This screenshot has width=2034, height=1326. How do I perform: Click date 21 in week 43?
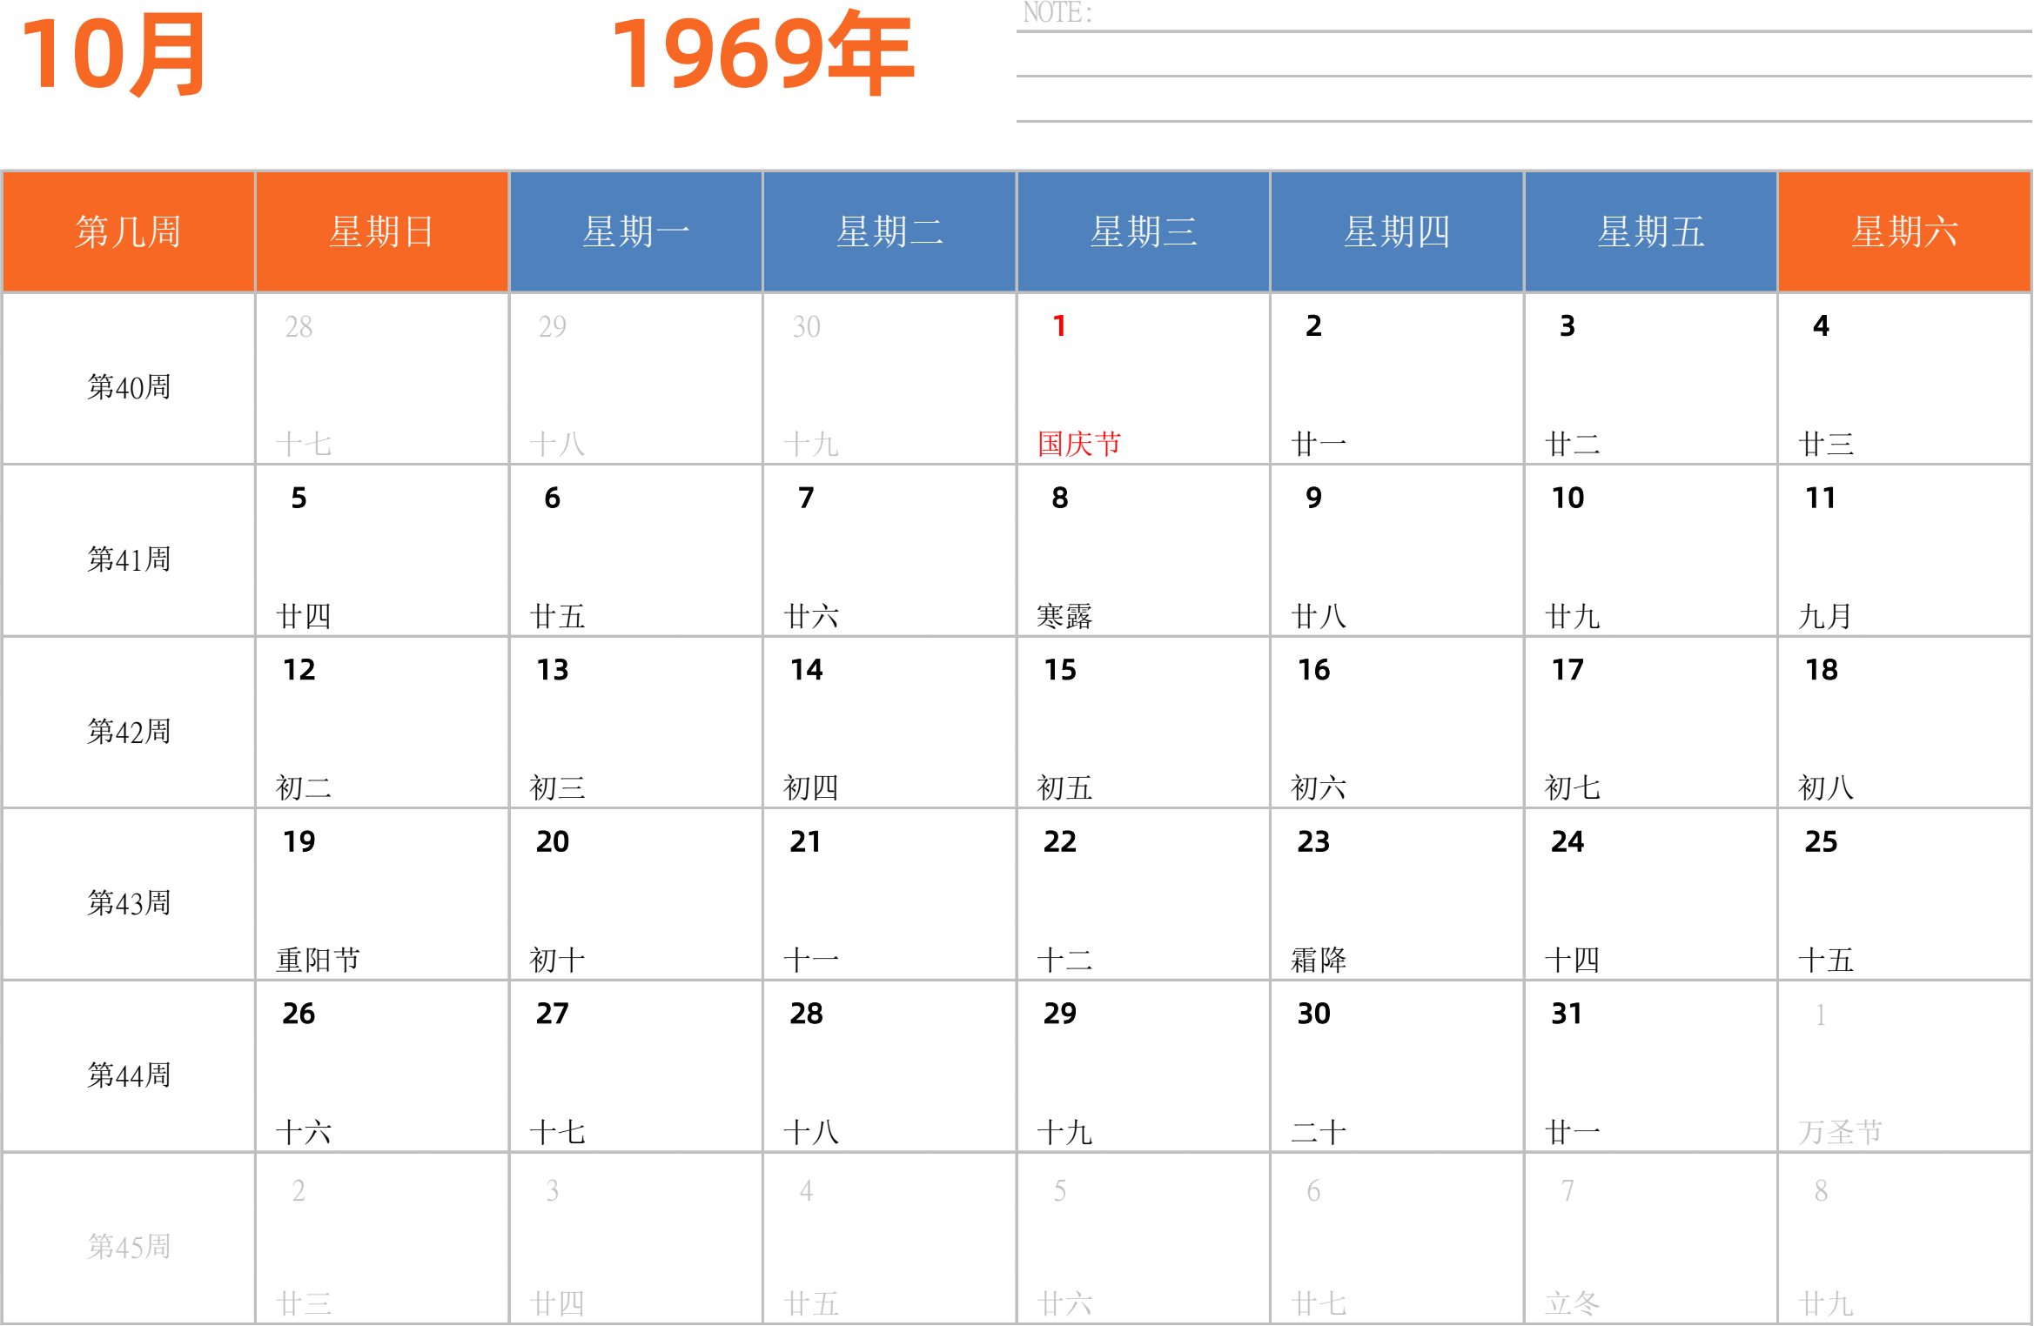click(806, 842)
